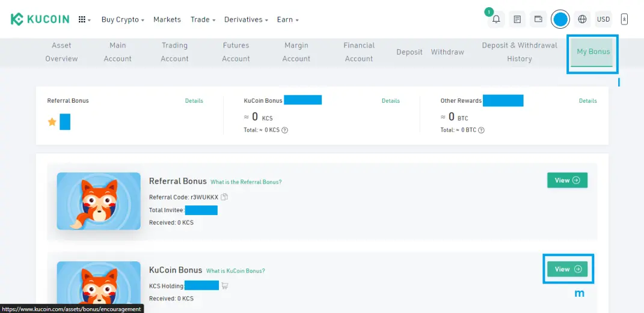Copy the referral code r3WUKKX
Viewport: 644px width, 313px height.
pyautogui.click(x=224, y=197)
